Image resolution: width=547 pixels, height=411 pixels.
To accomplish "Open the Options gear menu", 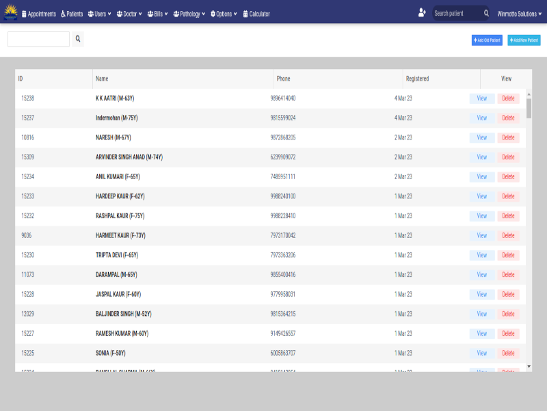I will click(224, 14).
